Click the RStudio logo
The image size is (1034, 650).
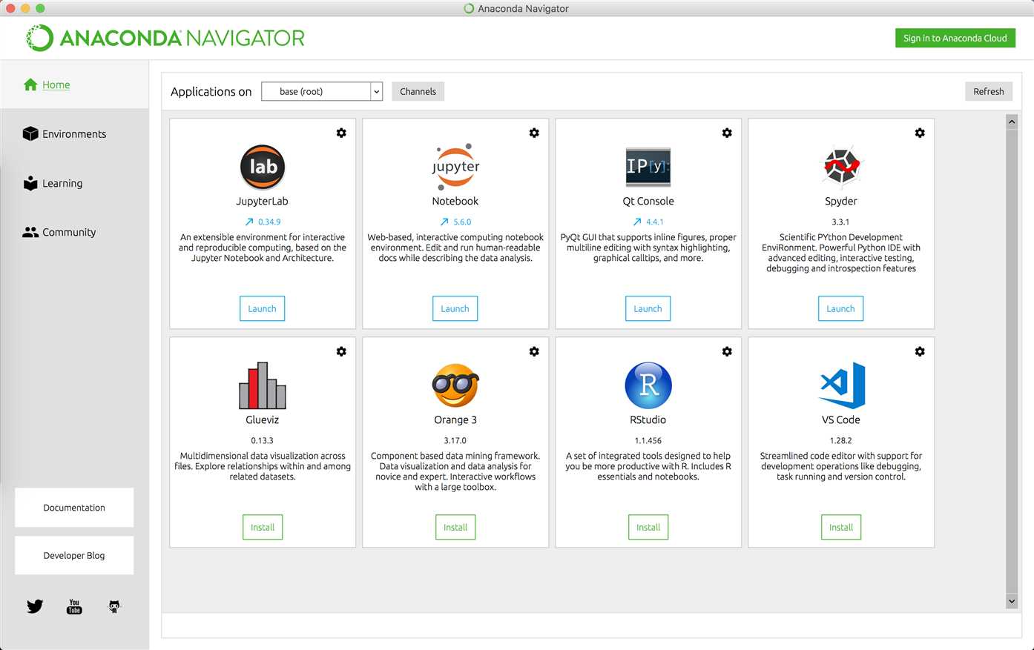tap(648, 385)
